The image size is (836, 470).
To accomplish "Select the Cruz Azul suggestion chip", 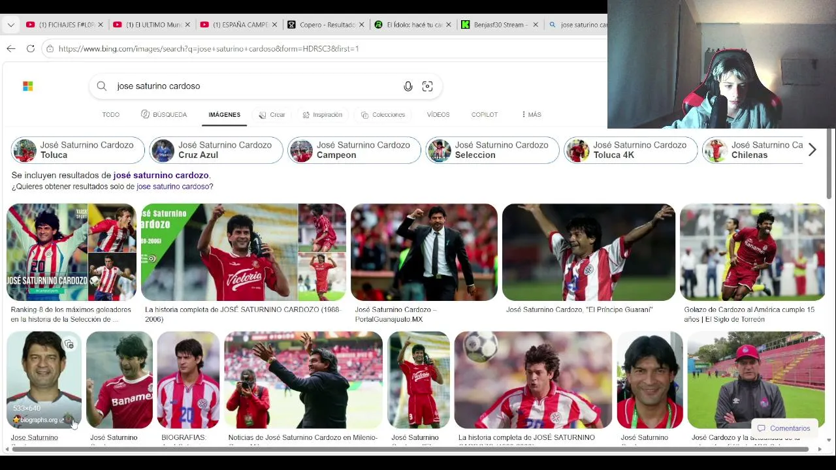I will (216, 150).
